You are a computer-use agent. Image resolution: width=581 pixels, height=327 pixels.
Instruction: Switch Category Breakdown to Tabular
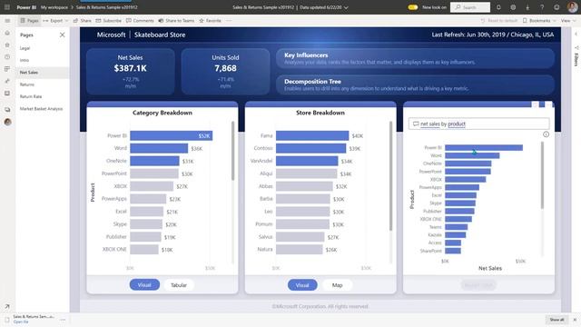pyautogui.click(x=179, y=285)
